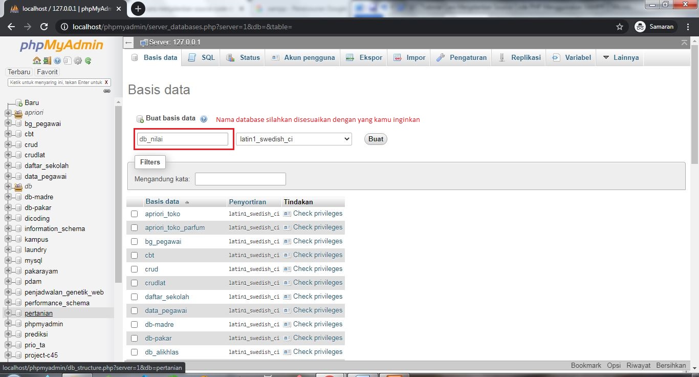Expand the kampus database tree node
Viewport: 699px width, 377px height.
[x=8, y=239]
